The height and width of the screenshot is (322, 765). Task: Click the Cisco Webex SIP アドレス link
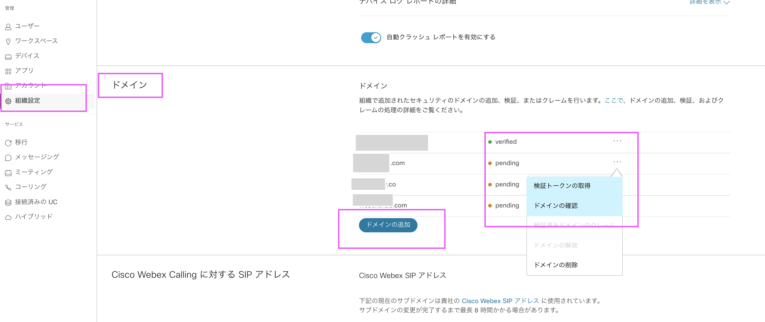point(500,301)
